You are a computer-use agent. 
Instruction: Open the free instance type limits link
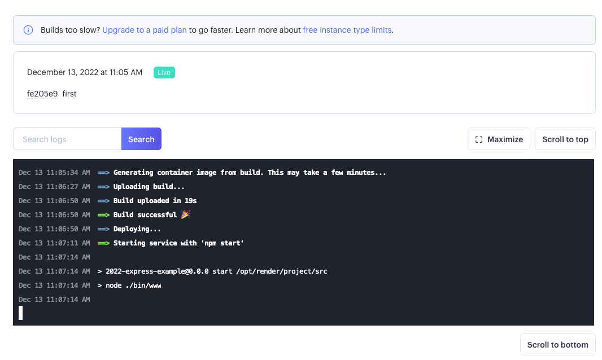[347, 30]
